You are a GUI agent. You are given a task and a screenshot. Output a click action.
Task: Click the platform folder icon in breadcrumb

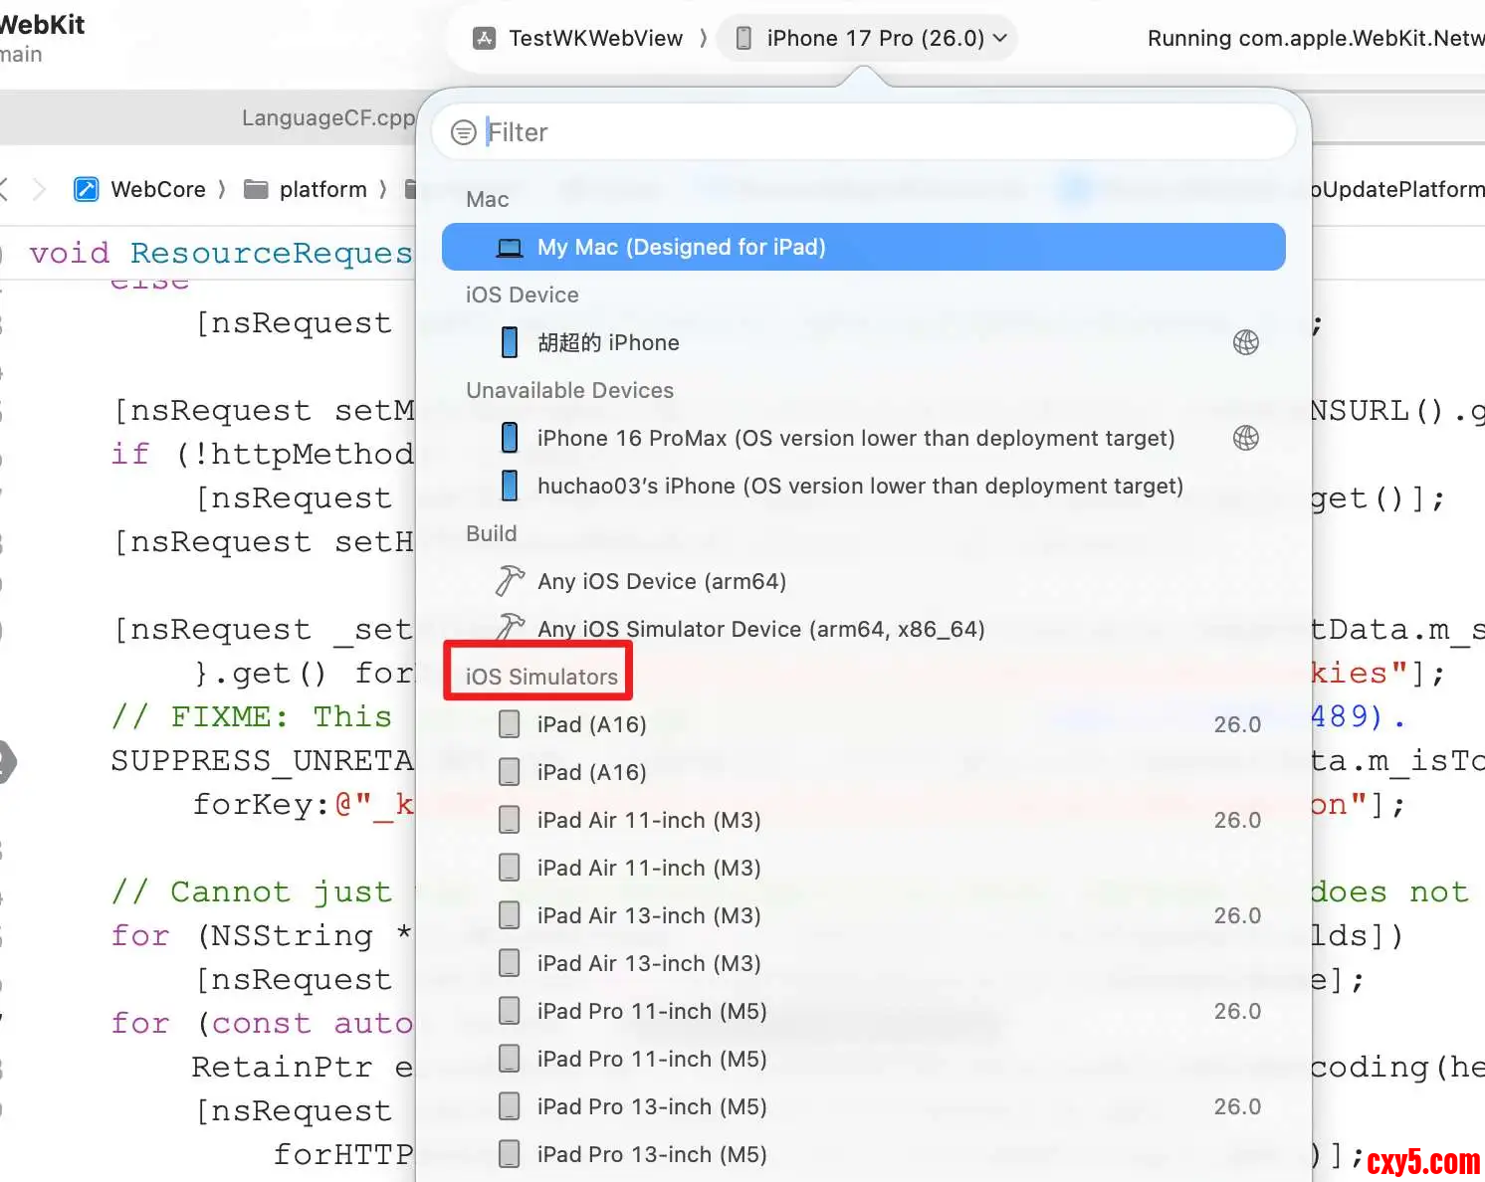[x=256, y=189]
